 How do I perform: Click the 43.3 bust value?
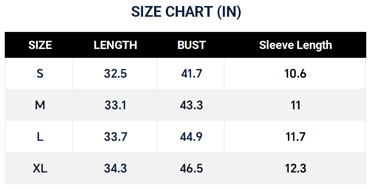[x=192, y=105]
